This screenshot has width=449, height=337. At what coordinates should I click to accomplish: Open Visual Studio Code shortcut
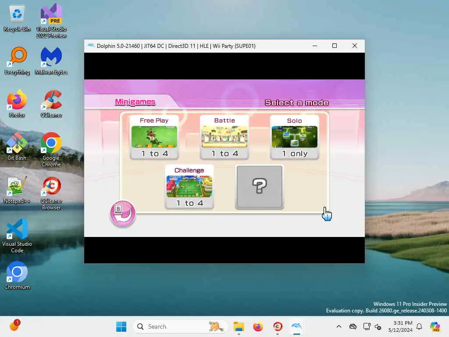point(17,236)
